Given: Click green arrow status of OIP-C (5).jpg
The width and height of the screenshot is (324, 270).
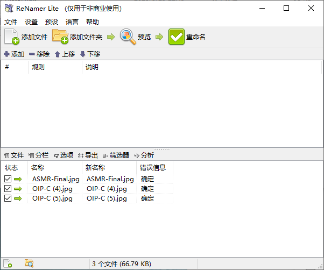Looking at the screenshot, I should [18, 198].
